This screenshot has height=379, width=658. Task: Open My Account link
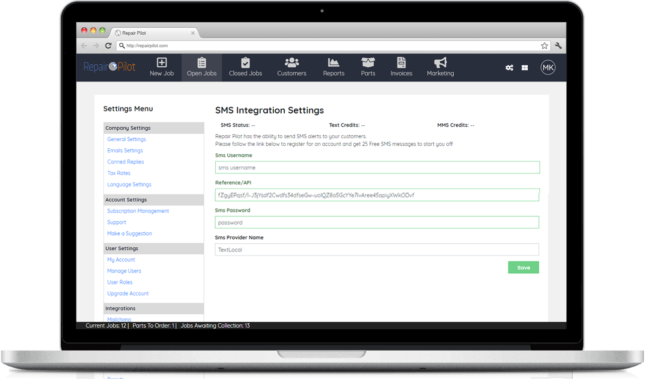[x=121, y=260]
